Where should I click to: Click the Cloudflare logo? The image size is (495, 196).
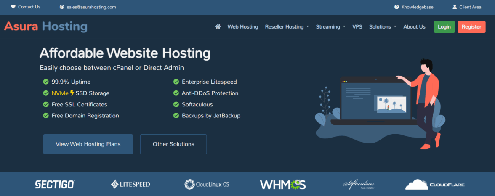tap(435, 184)
